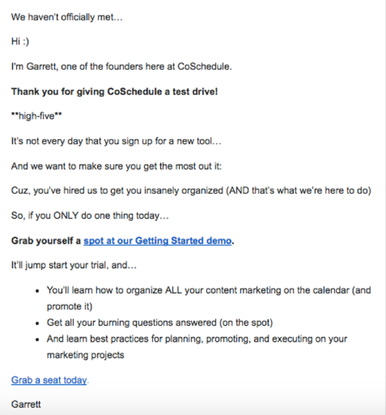The width and height of the screenshot is (386, 415).
Task: Click the '**high-five**' text
Action: pyautogui.click(x=36, y=116)
